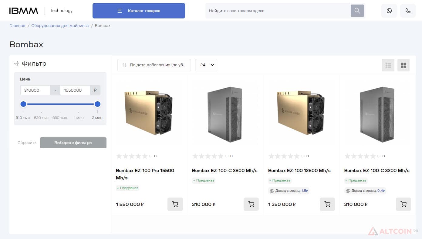This screenshot has height=239, width=422.
Task: Focus the minimum price field 310000
Action: [x=35, y=90]
